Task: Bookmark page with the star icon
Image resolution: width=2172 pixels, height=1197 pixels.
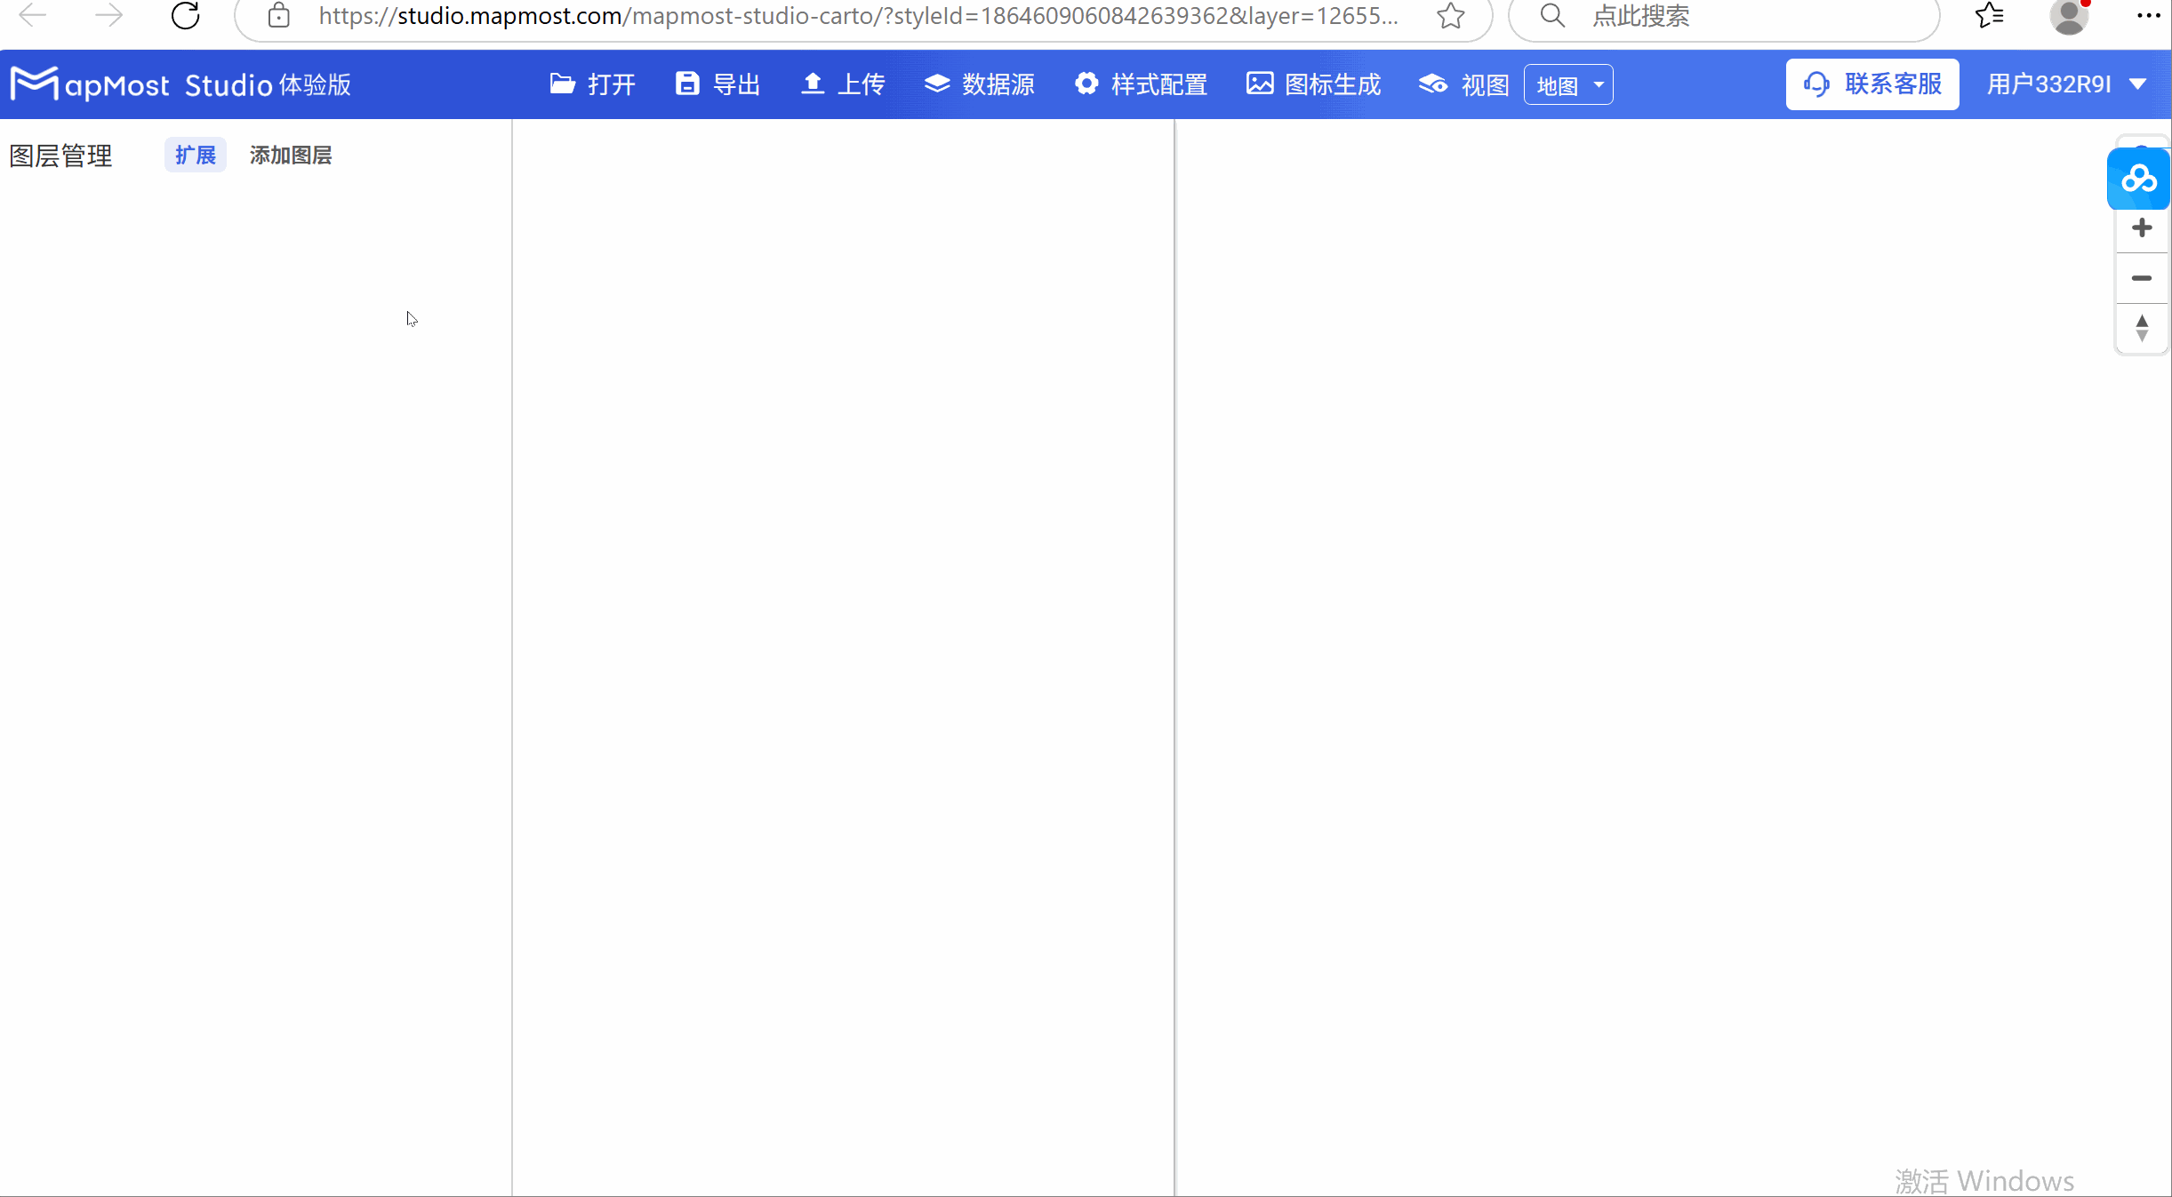Action: coord(1450,16)
